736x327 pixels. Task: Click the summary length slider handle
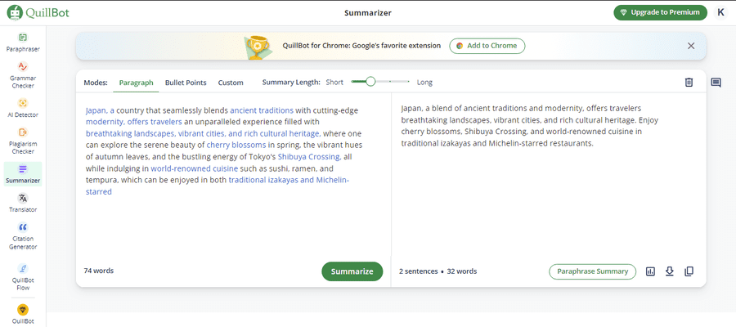click(x=370, y=82)
